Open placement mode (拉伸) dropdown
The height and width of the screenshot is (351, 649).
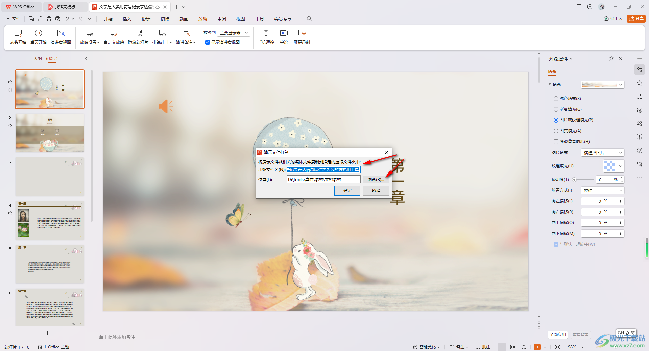(603, 190)
